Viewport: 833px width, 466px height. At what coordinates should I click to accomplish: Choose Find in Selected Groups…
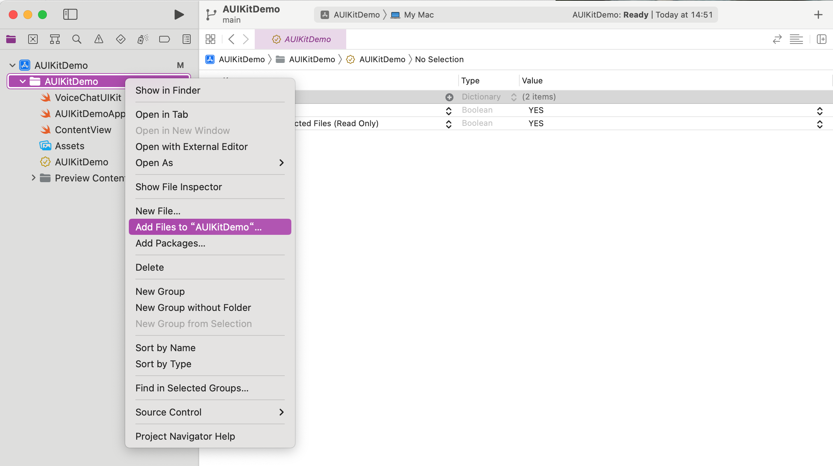coord(210,388)
